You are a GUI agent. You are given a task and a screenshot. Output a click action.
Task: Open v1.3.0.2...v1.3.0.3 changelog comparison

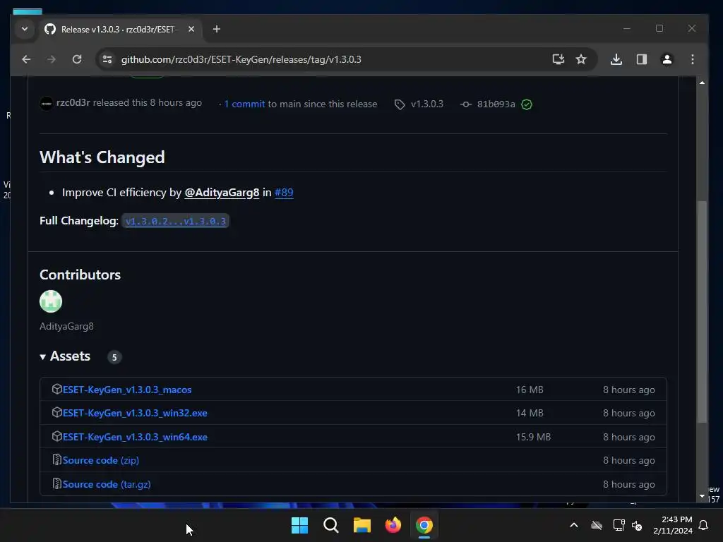tap(176, 221)
